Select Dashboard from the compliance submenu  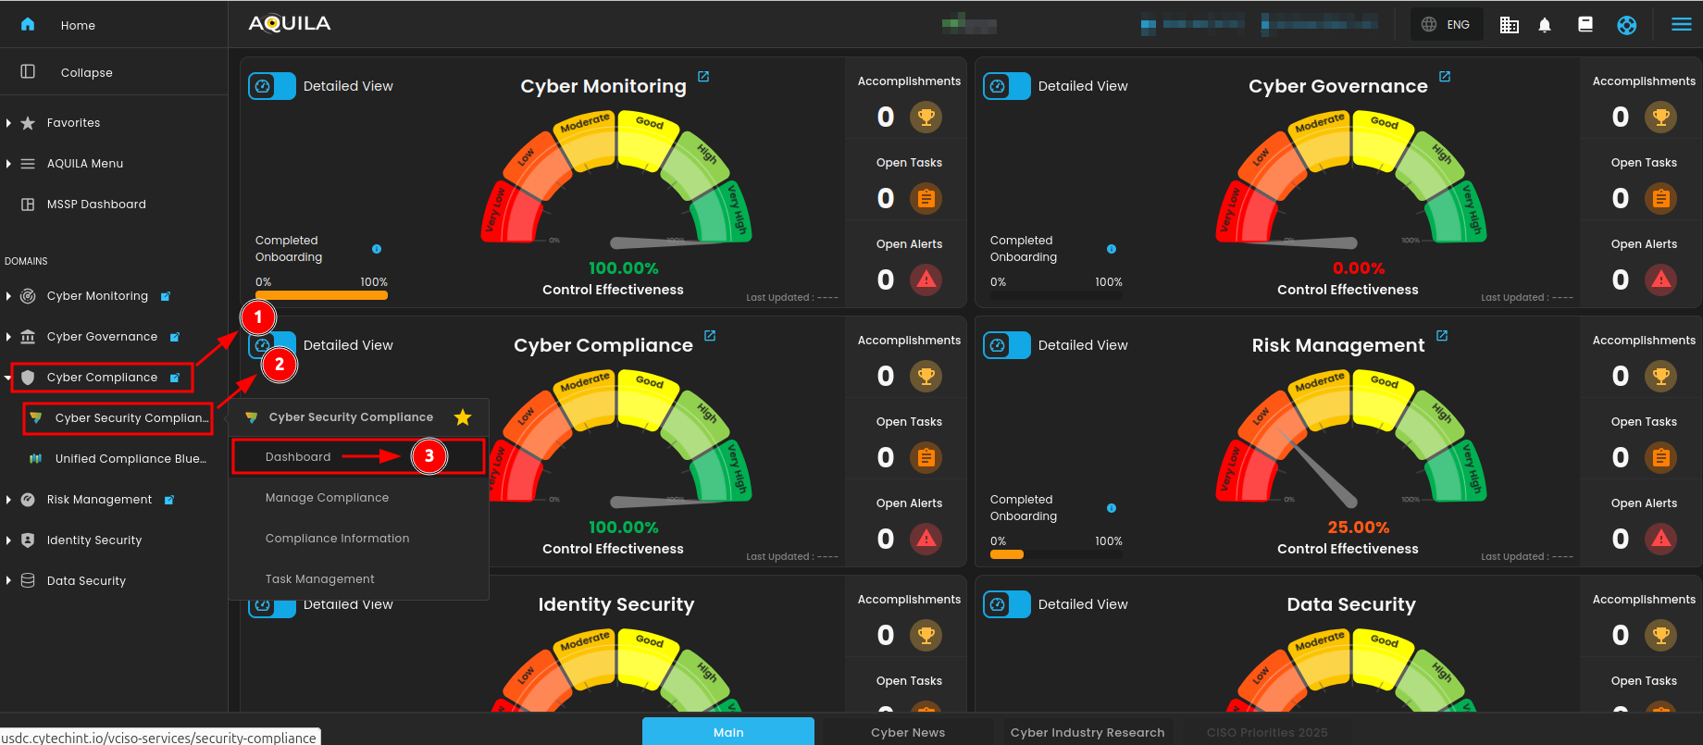coord(298,457)
